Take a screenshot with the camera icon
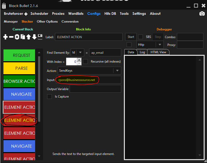 point(202,14)
